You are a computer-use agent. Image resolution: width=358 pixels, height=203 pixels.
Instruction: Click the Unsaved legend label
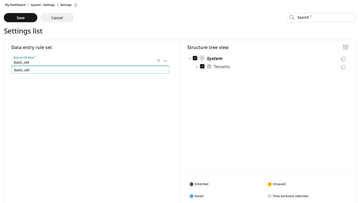[x=279, y=184]
